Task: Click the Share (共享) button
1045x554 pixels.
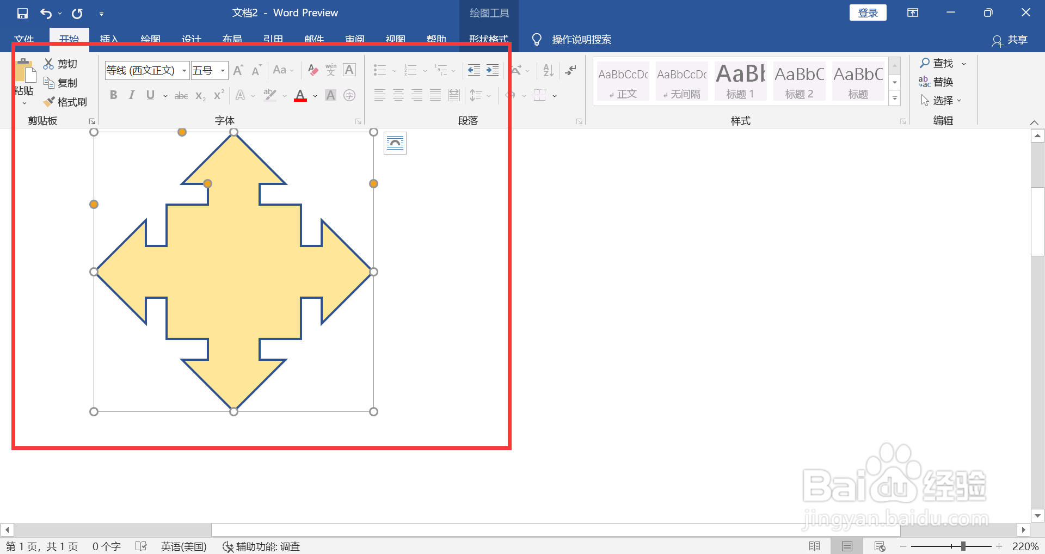Action: (x=1010, y=40)
